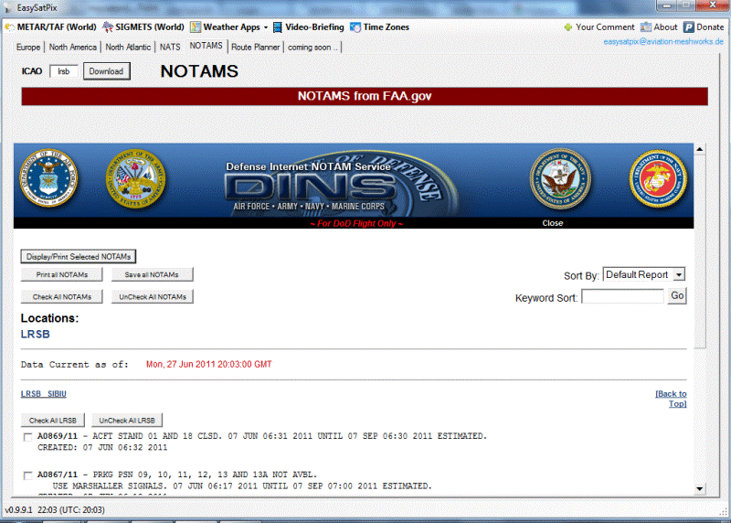Image resolution: width=731 pixels, height=523 pixels.
Task: Click the green plus Your Comment icon
Action: (567, 27)
